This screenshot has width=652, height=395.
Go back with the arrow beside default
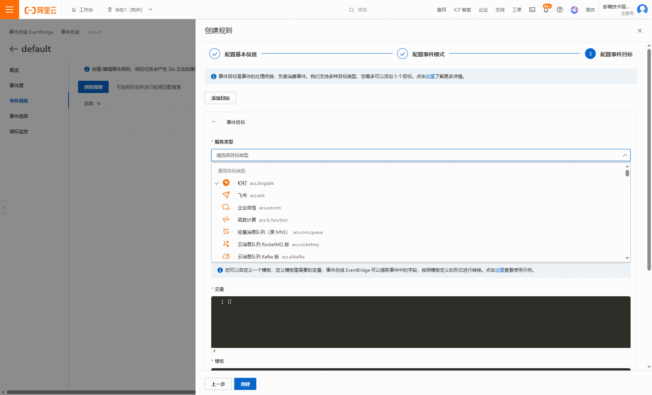pyautogui.click(x=14, y=49)
